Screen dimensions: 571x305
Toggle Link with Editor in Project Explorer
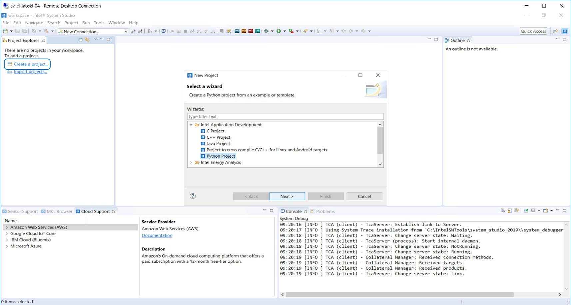[87, 40]
